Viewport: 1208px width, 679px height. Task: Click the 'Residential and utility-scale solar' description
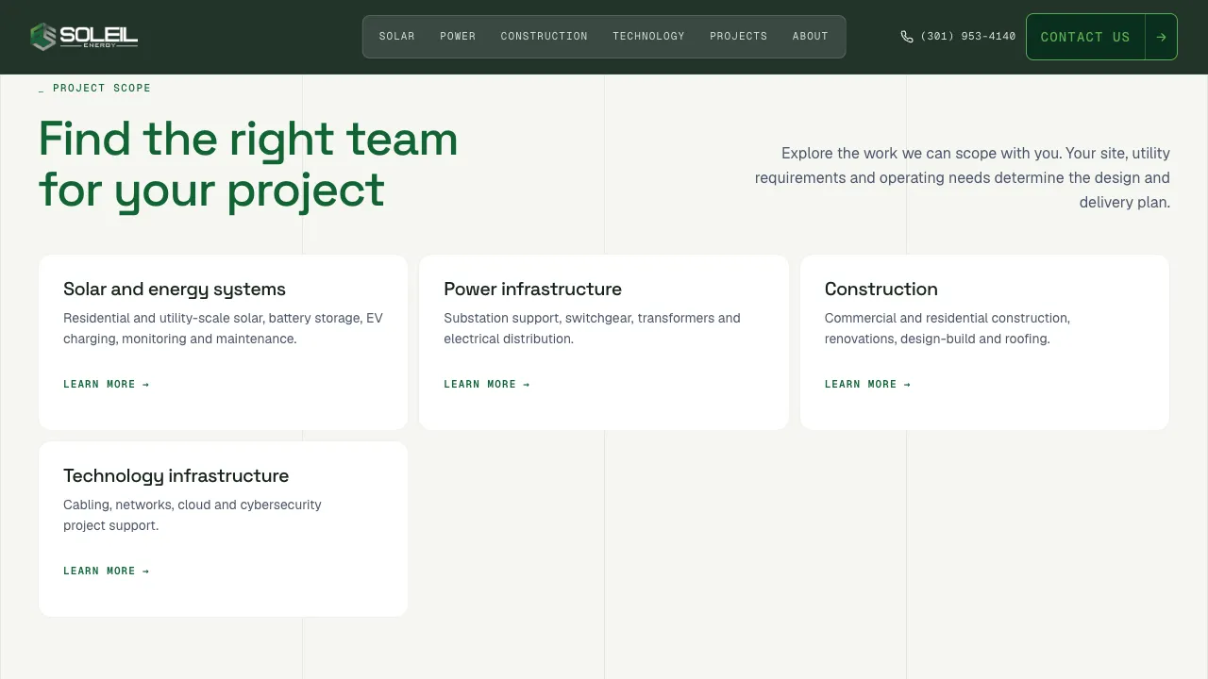[x=224, y=328]
